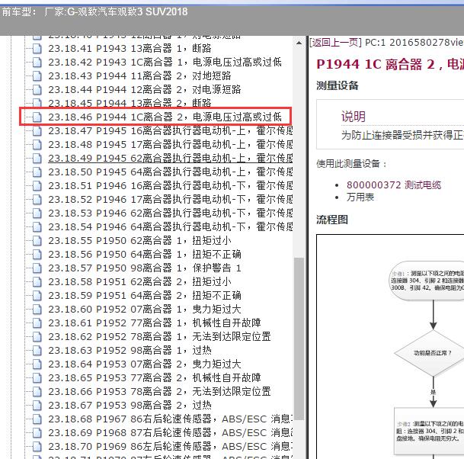Click document icon of 23.18.60 P1952 07 row
The height and width of the screenshot is (459, 464).
coord(37,309)
